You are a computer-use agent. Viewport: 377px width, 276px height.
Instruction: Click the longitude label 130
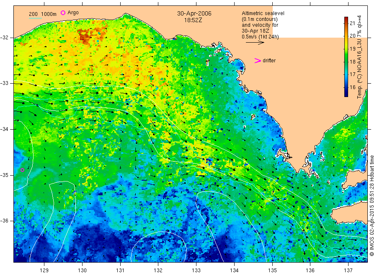point(82,271)
